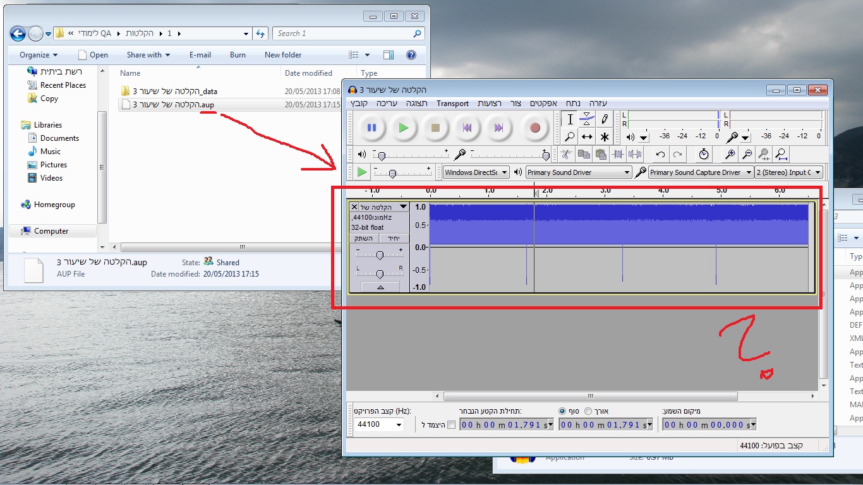
Task: Open the תצוגה (View) menu
Action: [x=416, y=104]
